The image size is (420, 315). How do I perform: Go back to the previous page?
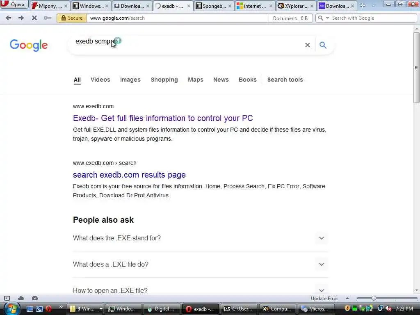click(x=8, y=18)
